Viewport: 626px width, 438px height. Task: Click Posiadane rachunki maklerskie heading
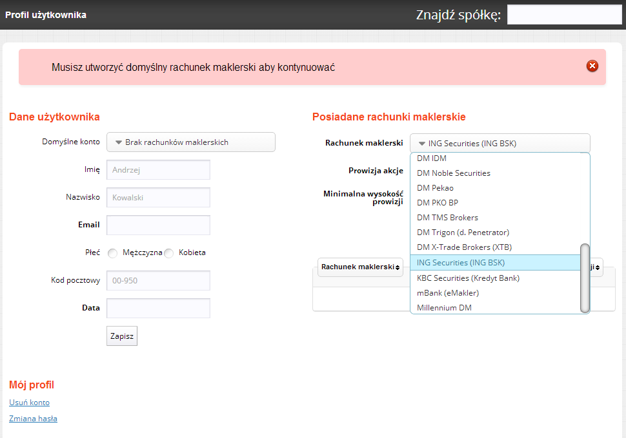coord(389,117)
